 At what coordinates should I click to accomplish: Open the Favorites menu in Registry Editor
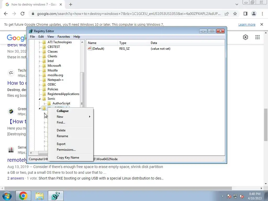(x=64, y=37)
